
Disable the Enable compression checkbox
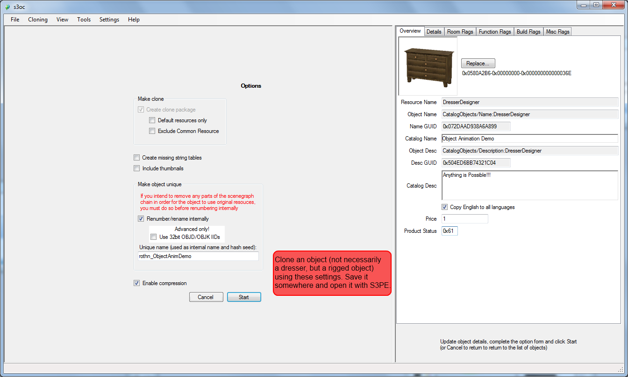136,283
